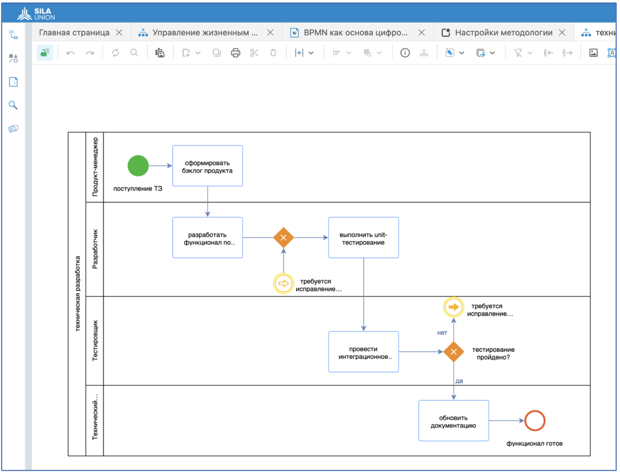Select the task сформировать бэклог продукта
620x473 pixels.
(207, 166)
